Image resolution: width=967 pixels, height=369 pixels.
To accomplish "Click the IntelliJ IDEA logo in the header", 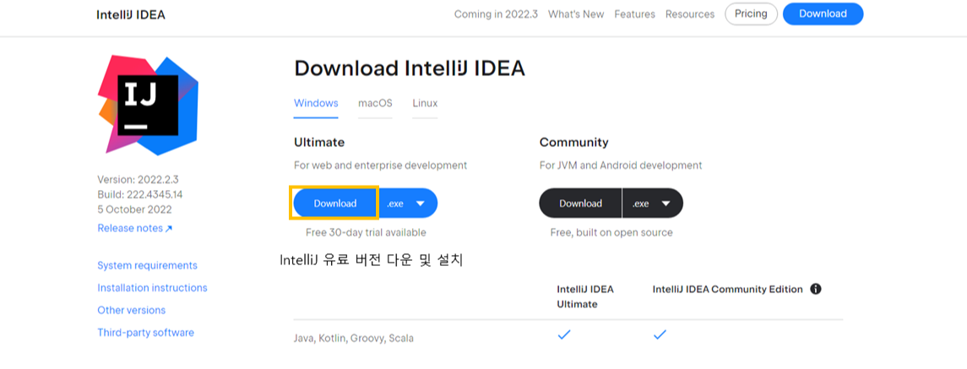I will [131, 14].
